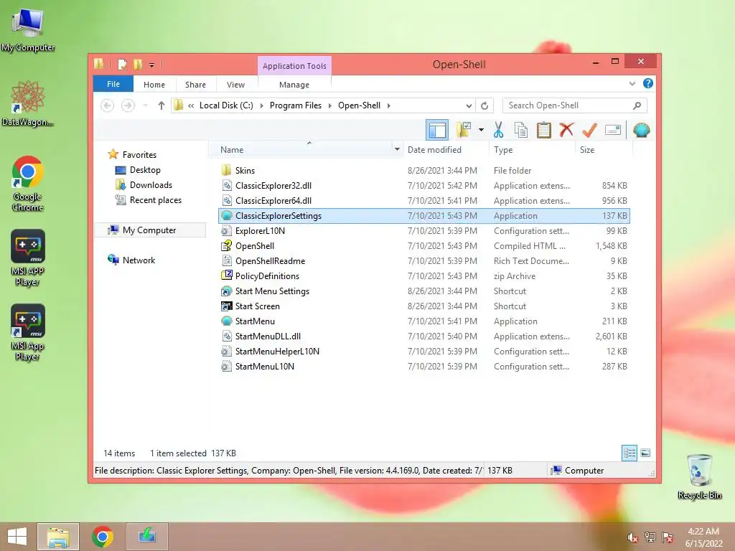
Task: Open Folder Options from the toolbar
Action: pos(464,130)
